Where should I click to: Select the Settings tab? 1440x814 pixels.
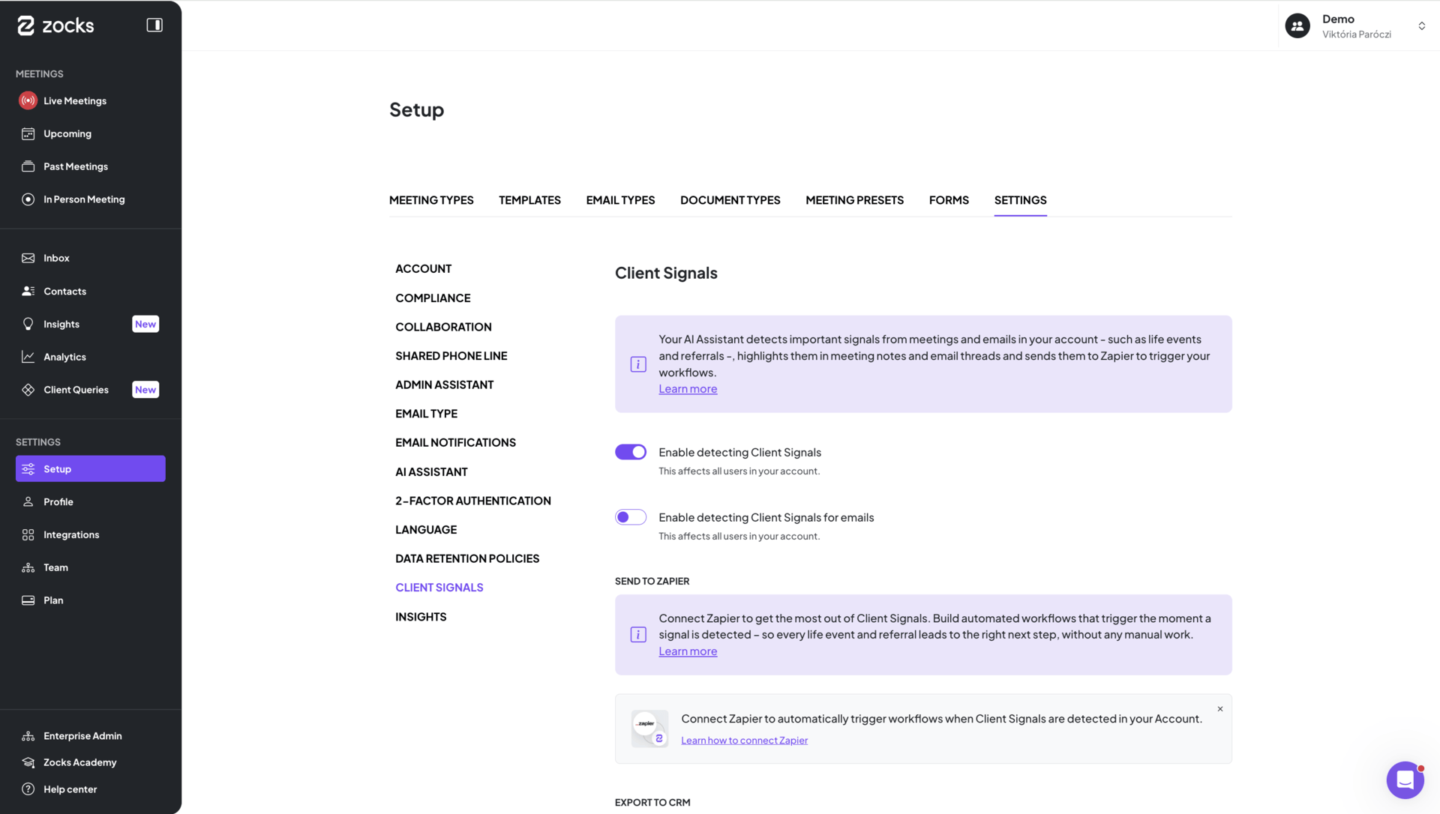[1020, 200]
